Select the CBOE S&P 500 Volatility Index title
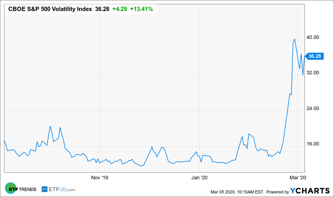Image resolution: width=334 pixels, height=197 pixels. [x=50, y=8]
